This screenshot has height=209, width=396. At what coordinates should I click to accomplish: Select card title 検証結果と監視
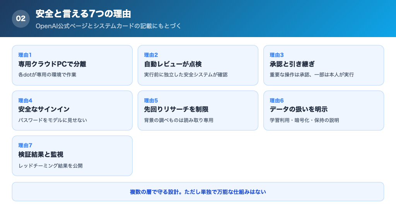pos(41,155)
